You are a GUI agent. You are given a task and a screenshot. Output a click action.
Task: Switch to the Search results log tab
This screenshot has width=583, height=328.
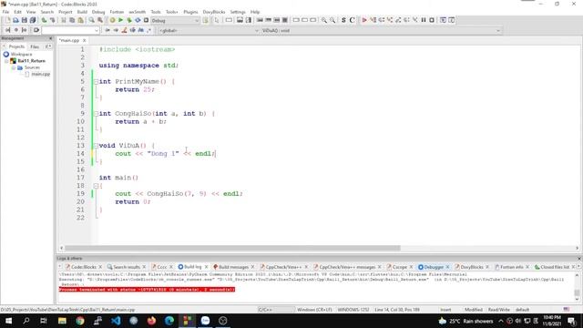pyautogui.click(x=127, y=267)
